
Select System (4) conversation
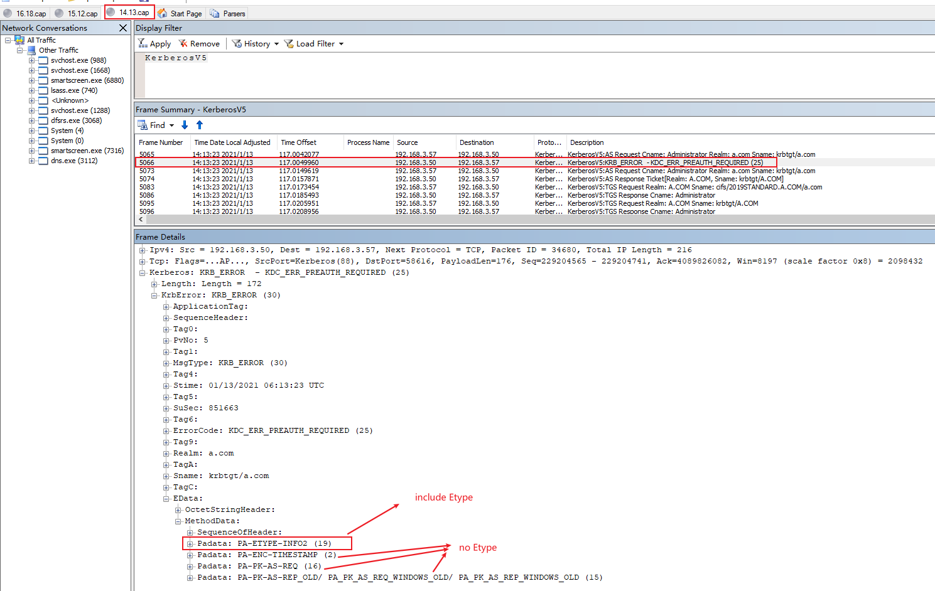(x=67, y=130)
